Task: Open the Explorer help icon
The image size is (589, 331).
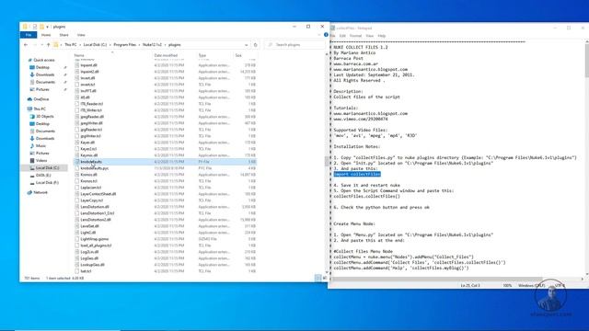Action: pyautogui.click(x=326, y=35)
